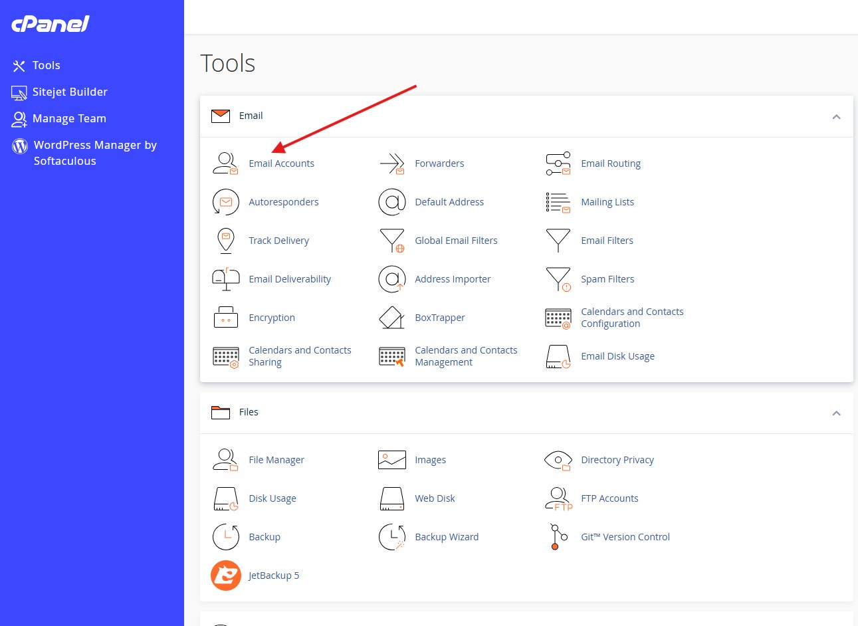This screenshot has width=858, height=626.
Task: Open the Mailing Lists icon
Action: pos(558,202)
